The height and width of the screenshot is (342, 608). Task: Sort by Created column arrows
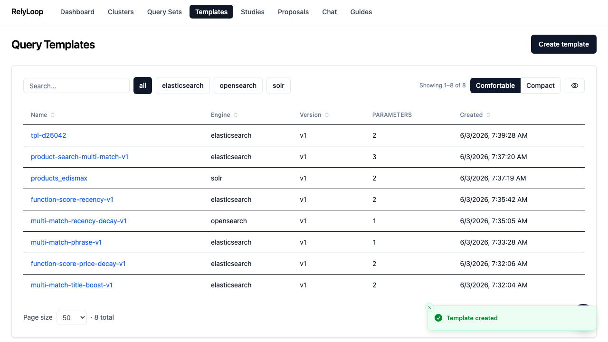click(488, 115)
